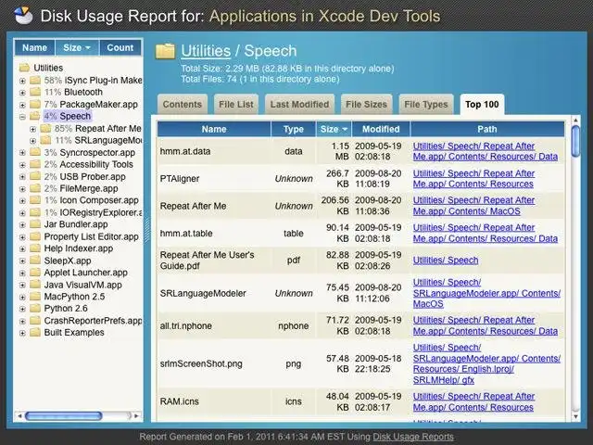
Task: Click the Applet Launcher.app folder icon
Action: [35, 273]
